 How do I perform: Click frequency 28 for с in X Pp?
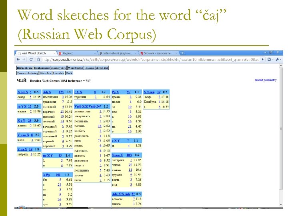[59, 184]
